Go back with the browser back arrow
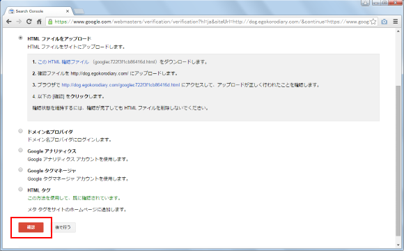The width and height of the screenshot is (404, 251). coord(9,22)
